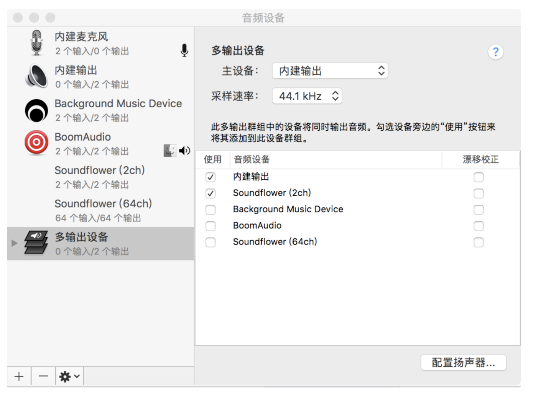Click the Finder system sound indicator icon
This screenshot has width=536, height=400.
[x=169, y=151]
